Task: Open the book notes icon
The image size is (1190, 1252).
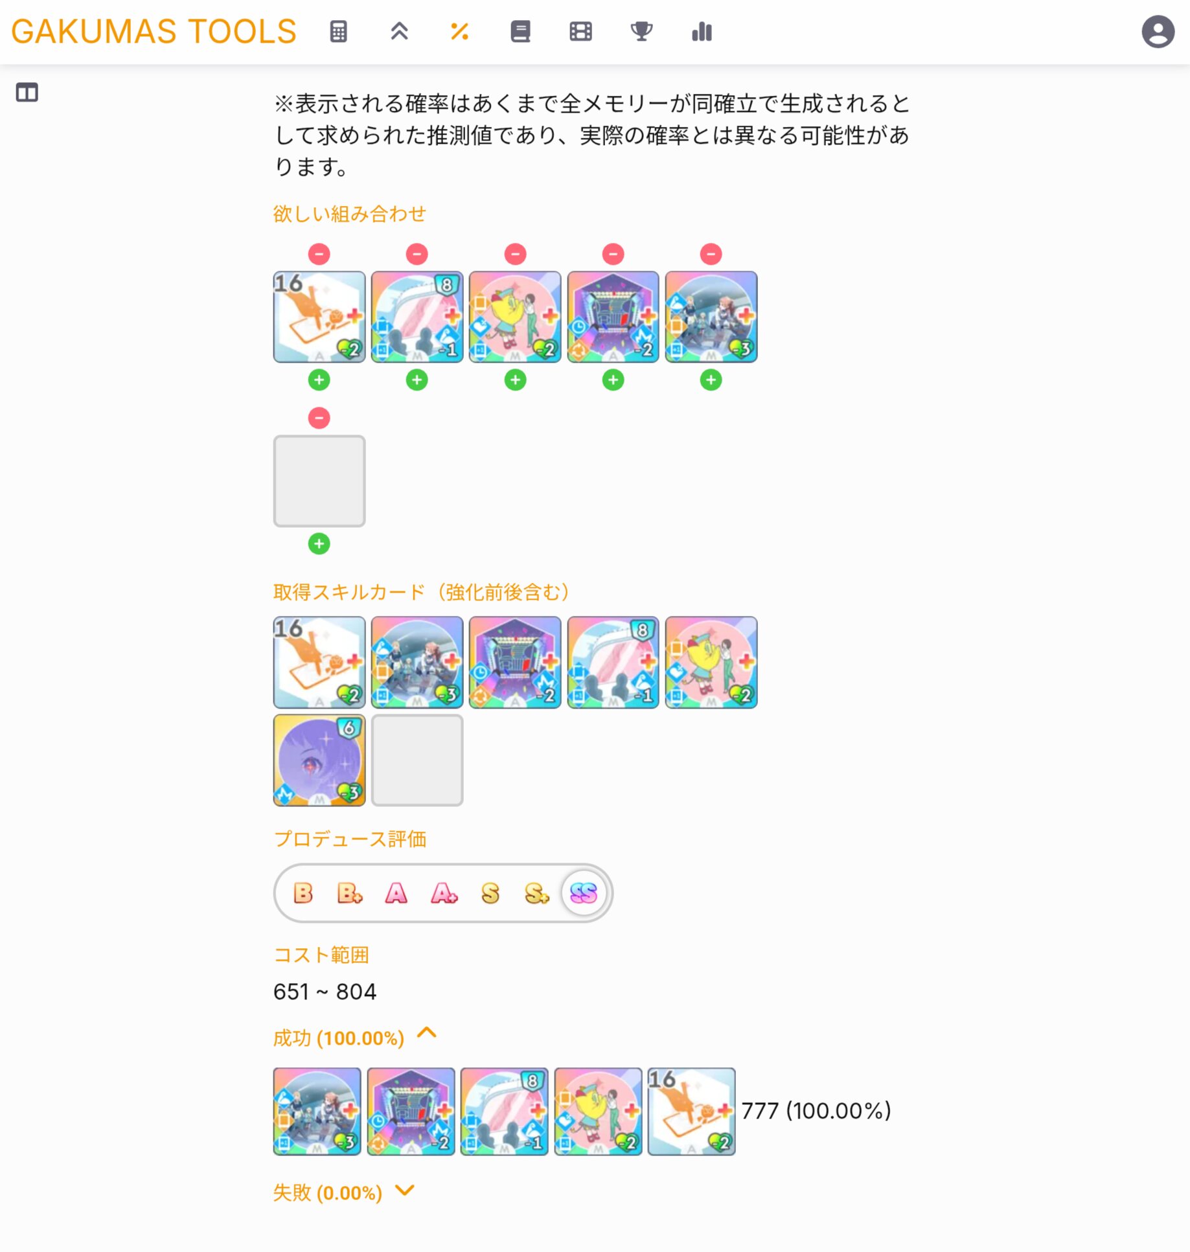Action: tap(520, 32)
